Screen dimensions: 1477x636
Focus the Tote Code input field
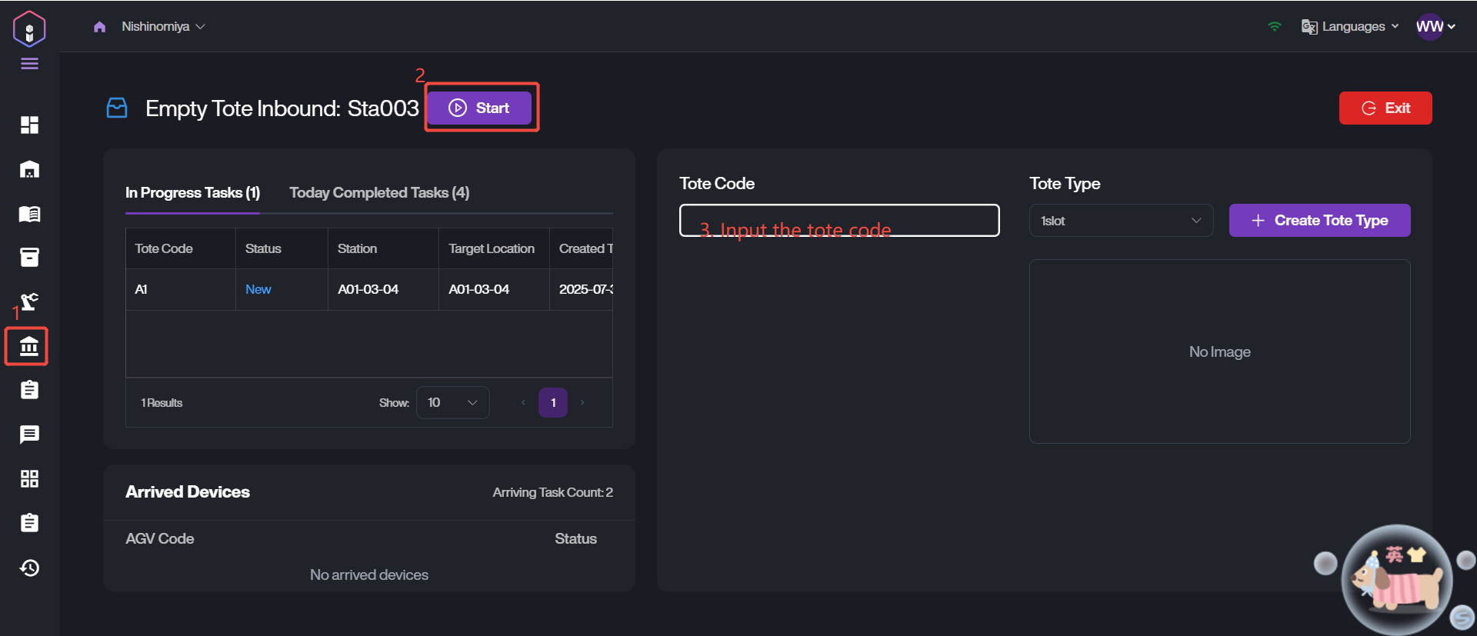pyautogui.click(x=839, y=221)
